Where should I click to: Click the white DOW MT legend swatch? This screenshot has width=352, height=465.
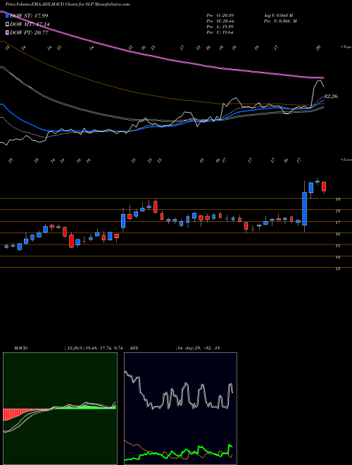[x=7, y=25]
